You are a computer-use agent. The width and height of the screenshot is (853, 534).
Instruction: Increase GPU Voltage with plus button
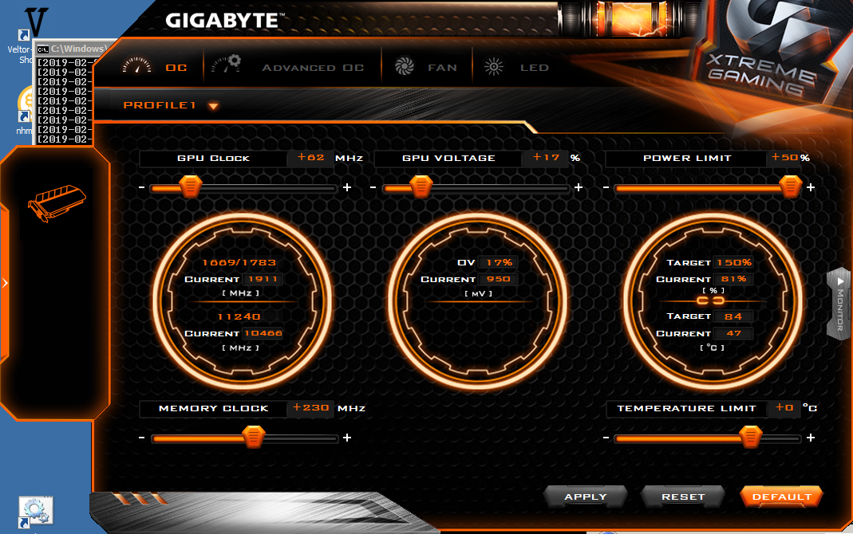579,187
